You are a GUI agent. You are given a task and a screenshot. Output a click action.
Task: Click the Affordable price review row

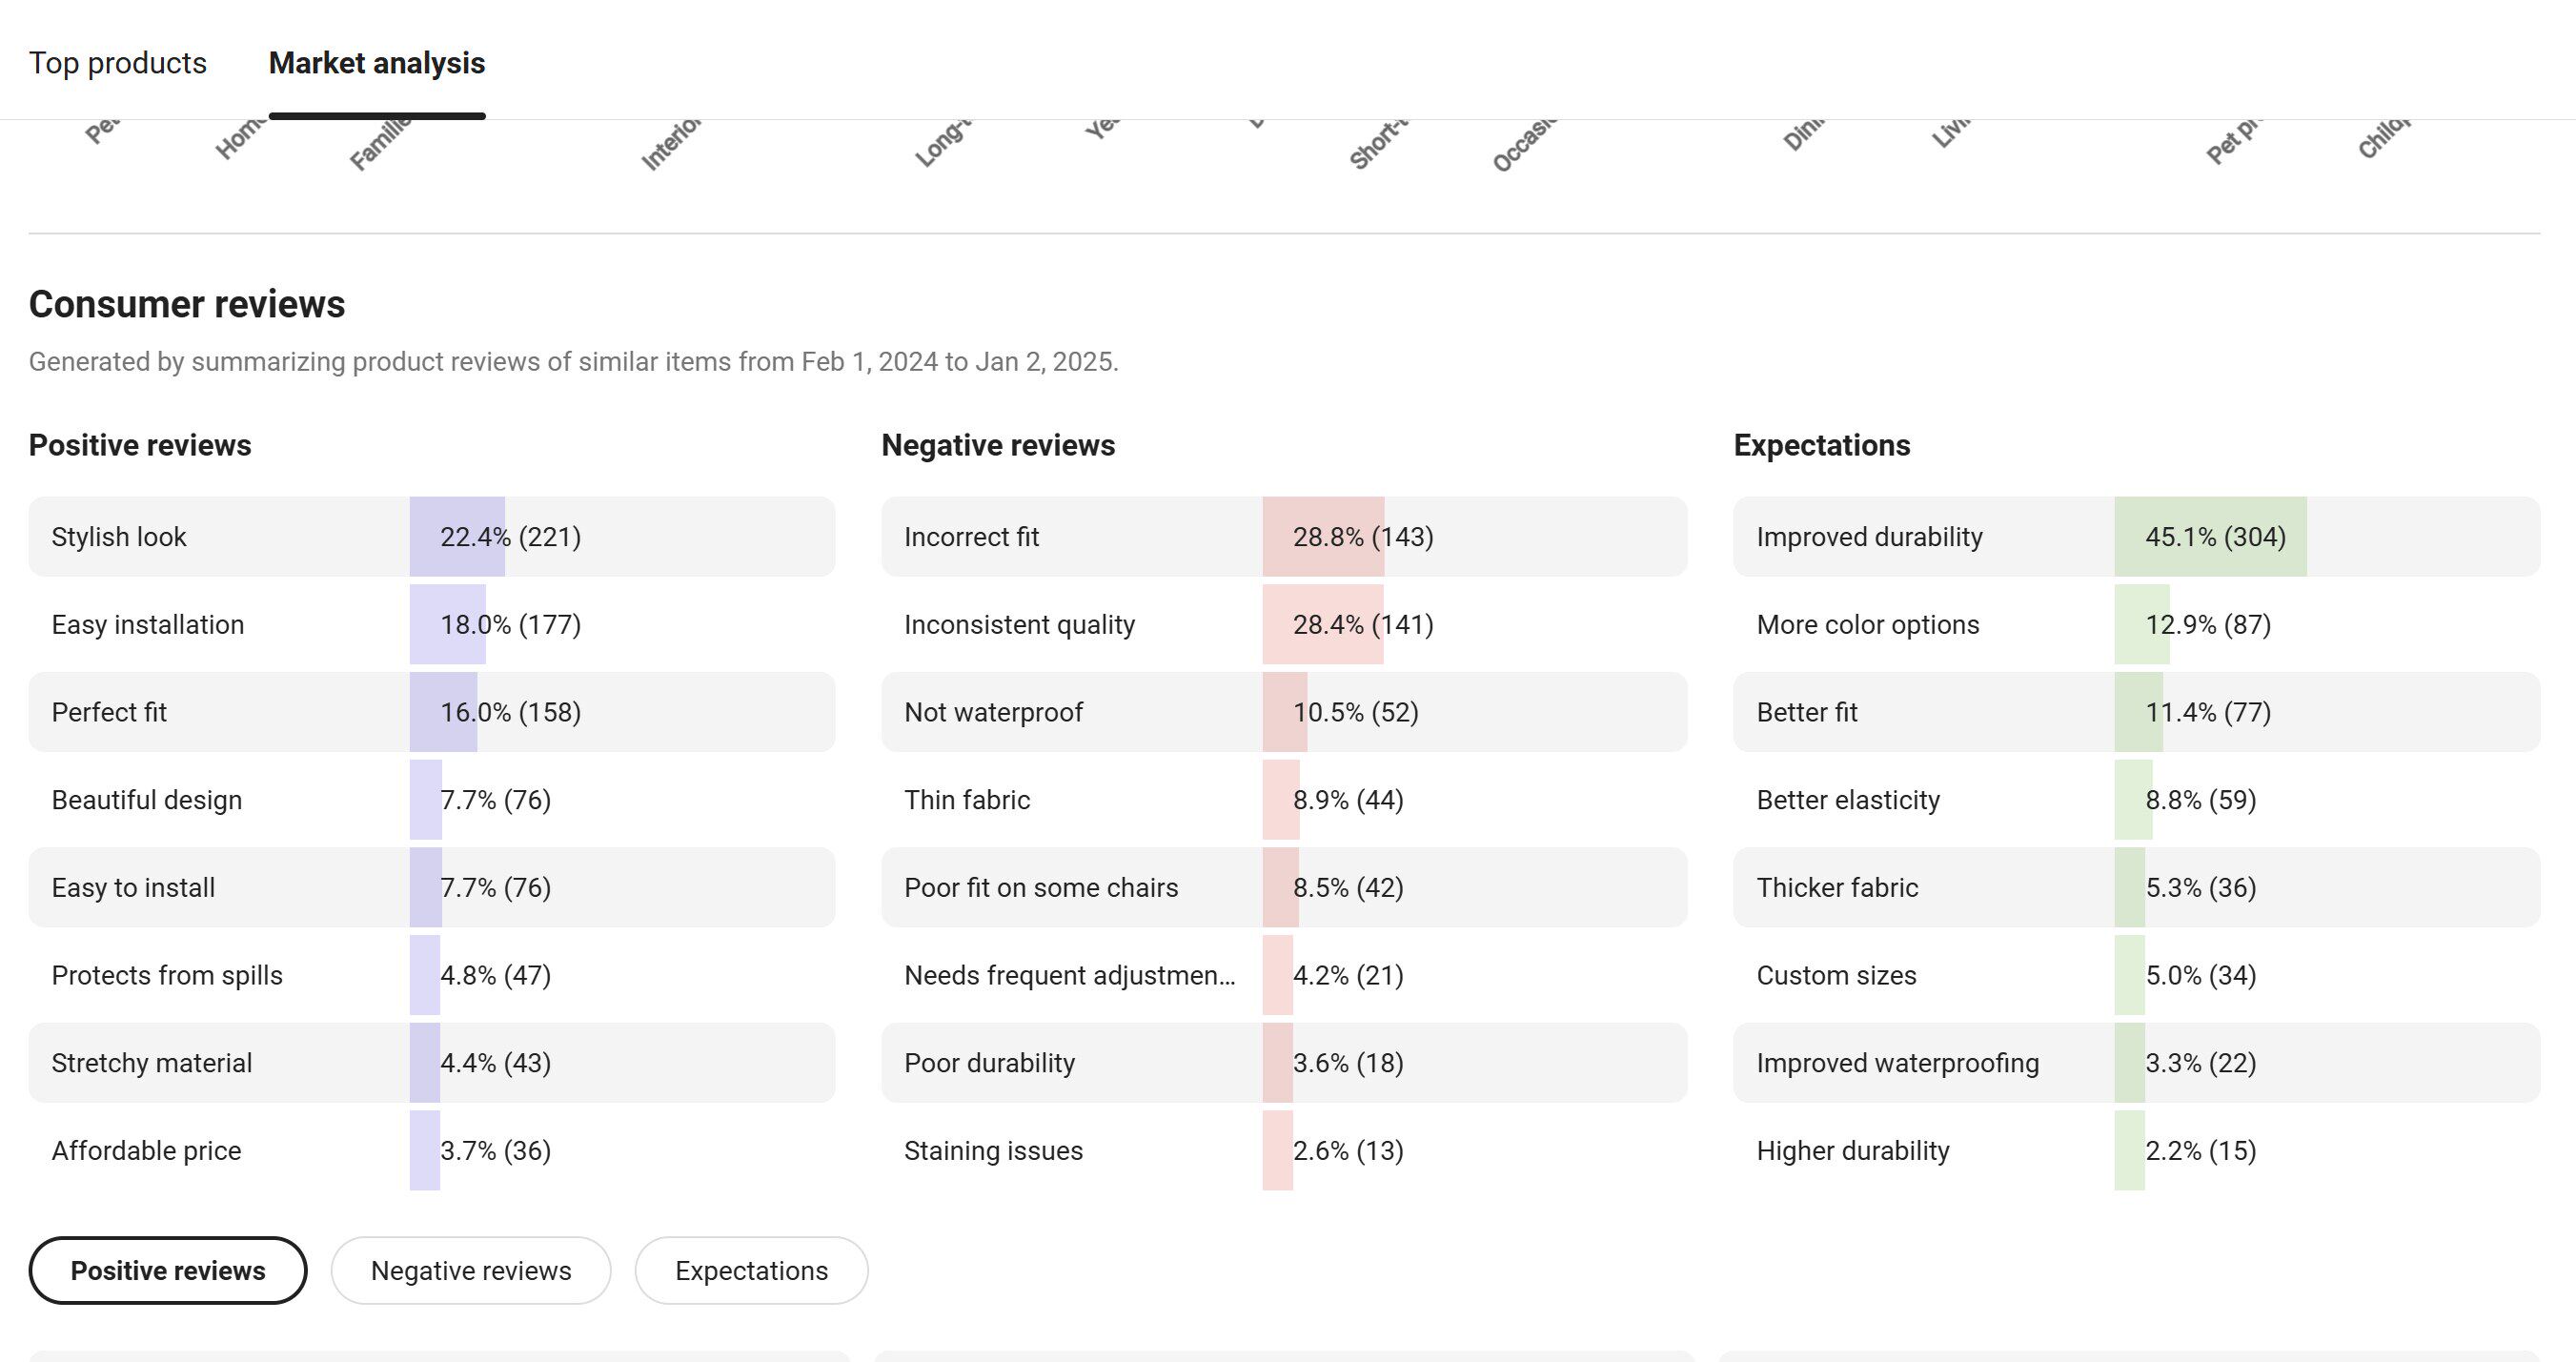click(431, 1150)
